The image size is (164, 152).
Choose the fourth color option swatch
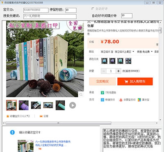click(128, 61)
